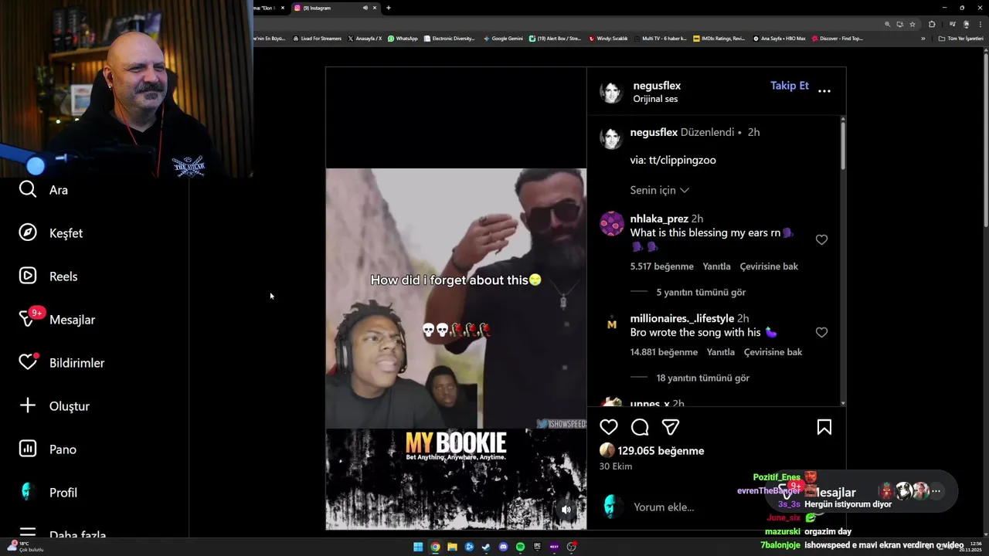
Task: Click Çevirisine bak under nhlaka_prez comment
Action: 769,266
